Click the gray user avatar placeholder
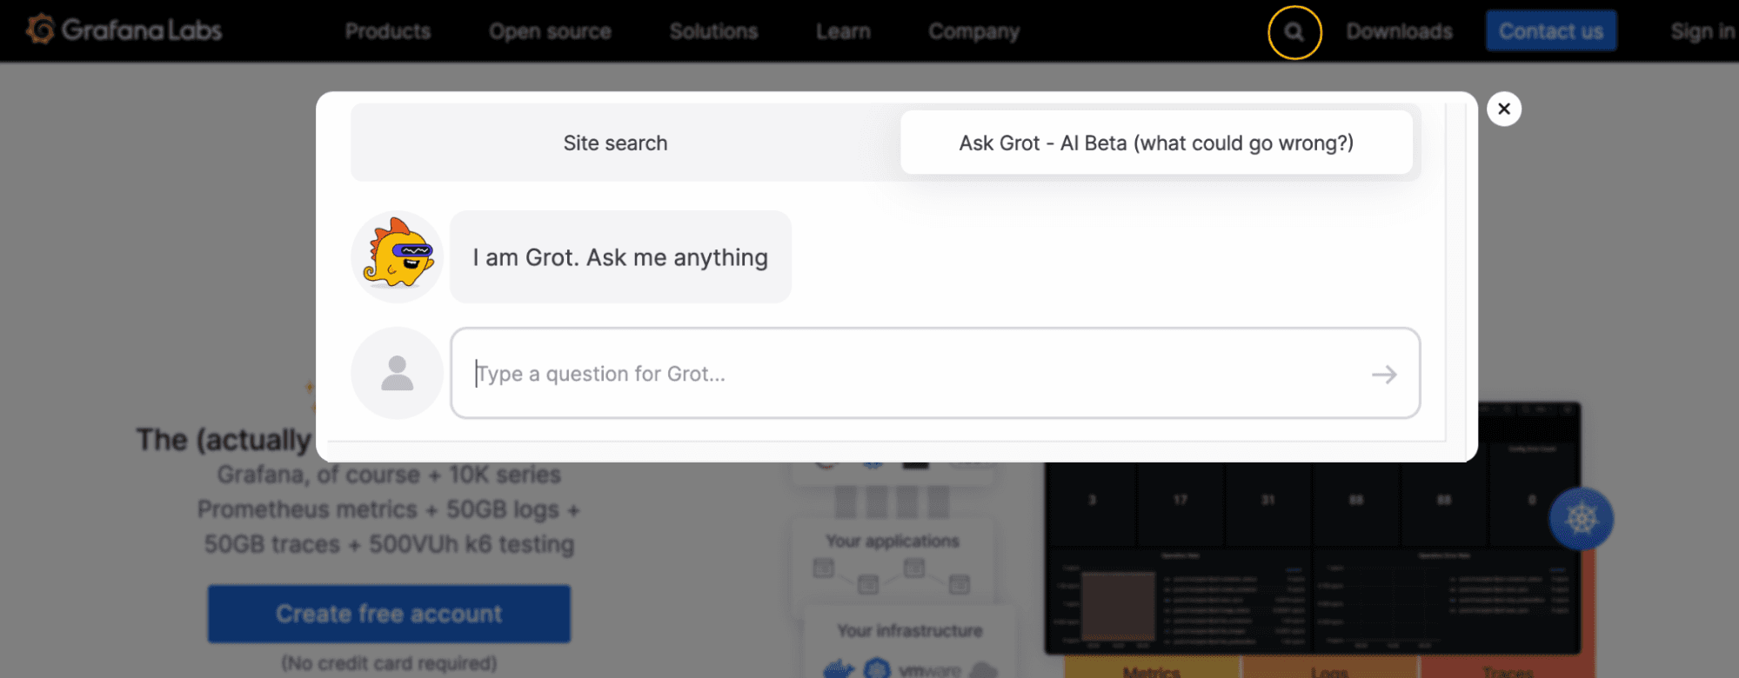Image resolution: width=1739 pixels, height=678 pixels. (x=397, y=373)
